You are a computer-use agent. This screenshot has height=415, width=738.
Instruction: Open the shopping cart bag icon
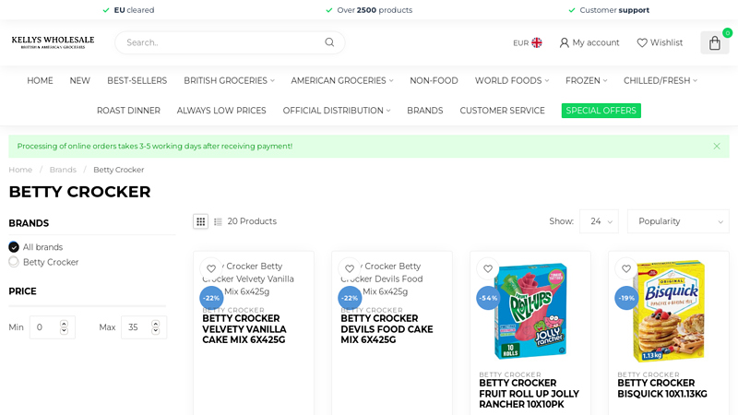tap(714, 42)
